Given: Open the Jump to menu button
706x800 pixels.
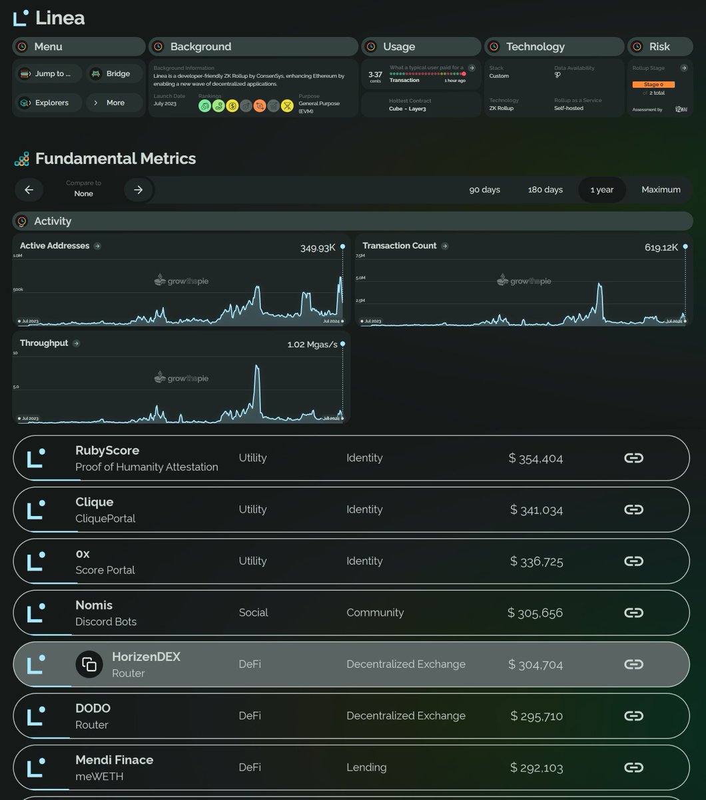Looking at the screenshot, I should [x=48, y=73].
